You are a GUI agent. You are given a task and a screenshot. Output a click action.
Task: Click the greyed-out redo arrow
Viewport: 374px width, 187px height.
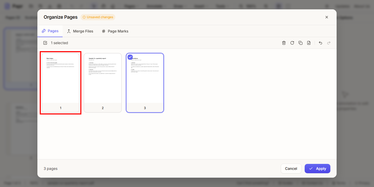click(329, 43)
